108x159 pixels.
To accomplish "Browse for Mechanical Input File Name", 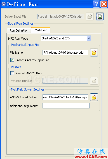I will coord(94,53).
